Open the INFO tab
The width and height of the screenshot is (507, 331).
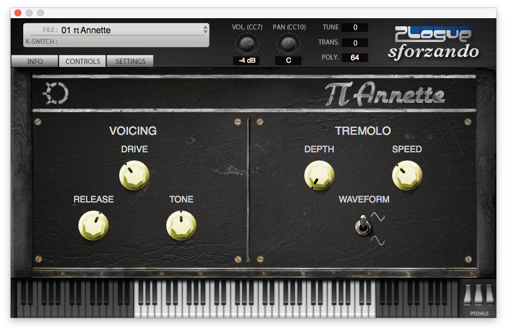(35, 61)
